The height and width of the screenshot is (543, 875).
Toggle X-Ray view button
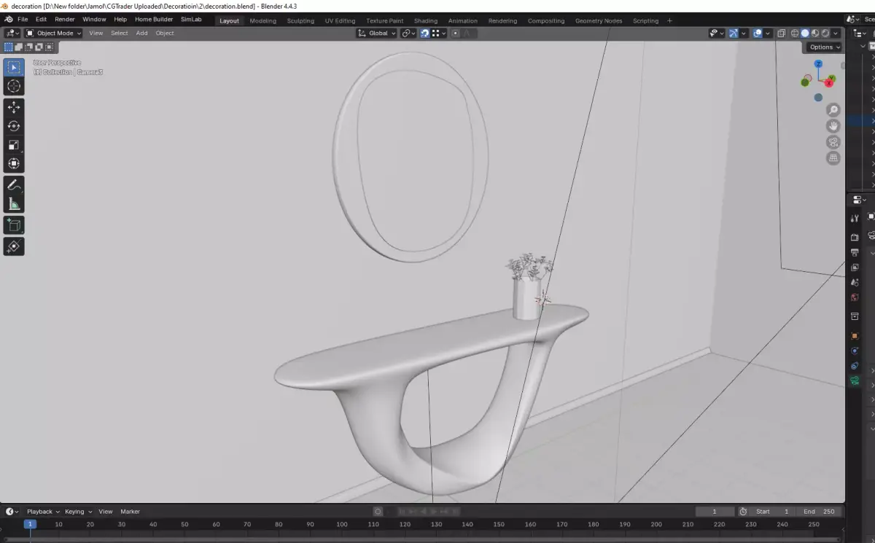coord(781,33)
